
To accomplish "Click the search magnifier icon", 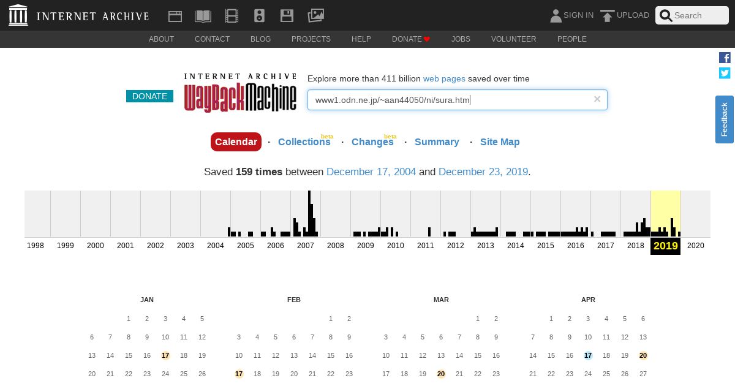I will [666, 15].
